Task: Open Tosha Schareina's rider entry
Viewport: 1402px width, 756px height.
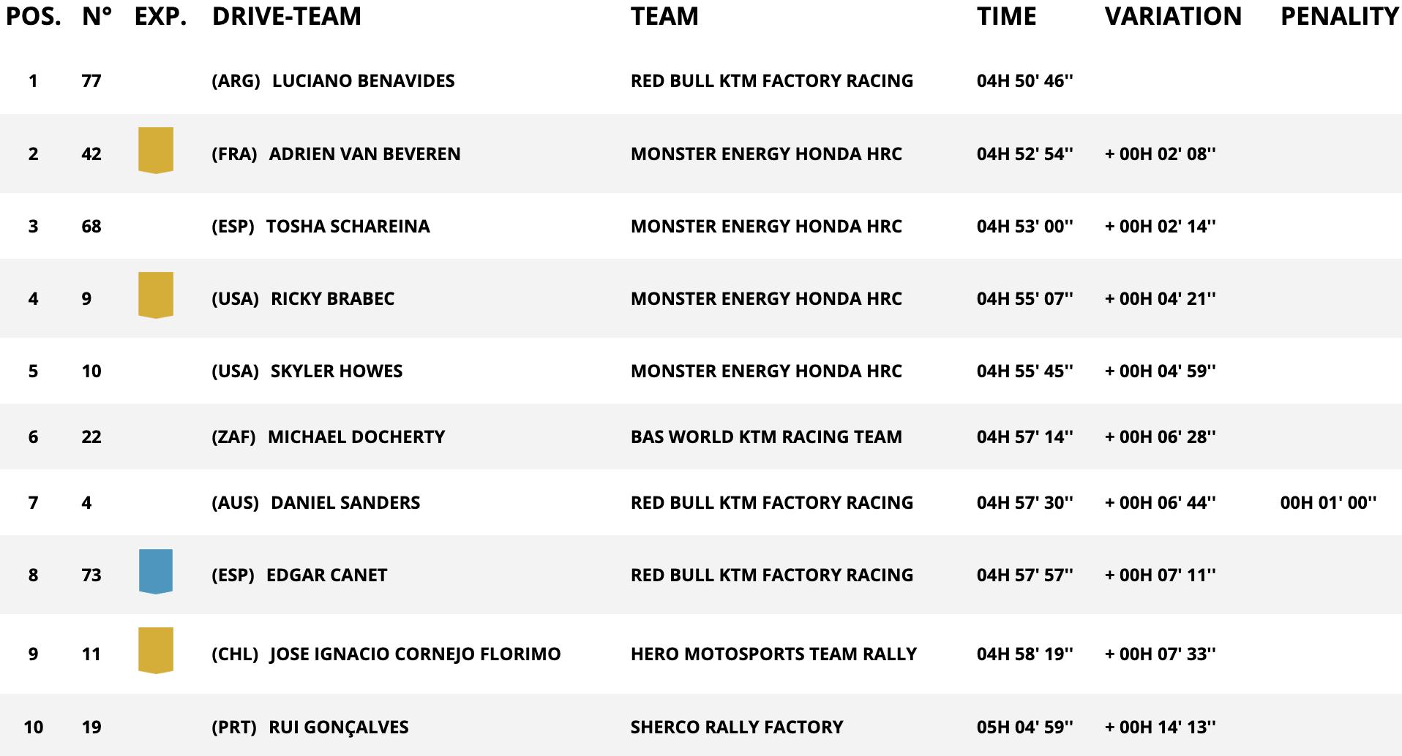Action: (348, 227)
